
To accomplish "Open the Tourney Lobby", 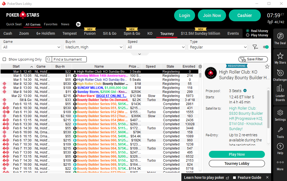I will [237, 163].
